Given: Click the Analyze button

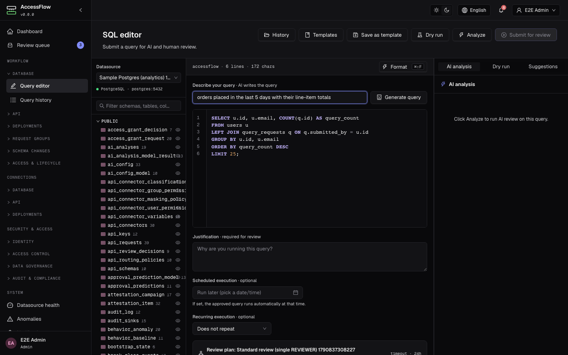Looking at the screenshot, I should (x=472, y=35).
